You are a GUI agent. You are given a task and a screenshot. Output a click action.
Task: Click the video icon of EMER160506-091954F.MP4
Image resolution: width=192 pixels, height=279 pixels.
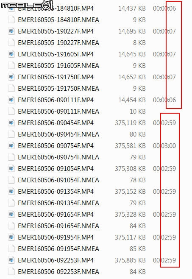(x=11, y=237)
